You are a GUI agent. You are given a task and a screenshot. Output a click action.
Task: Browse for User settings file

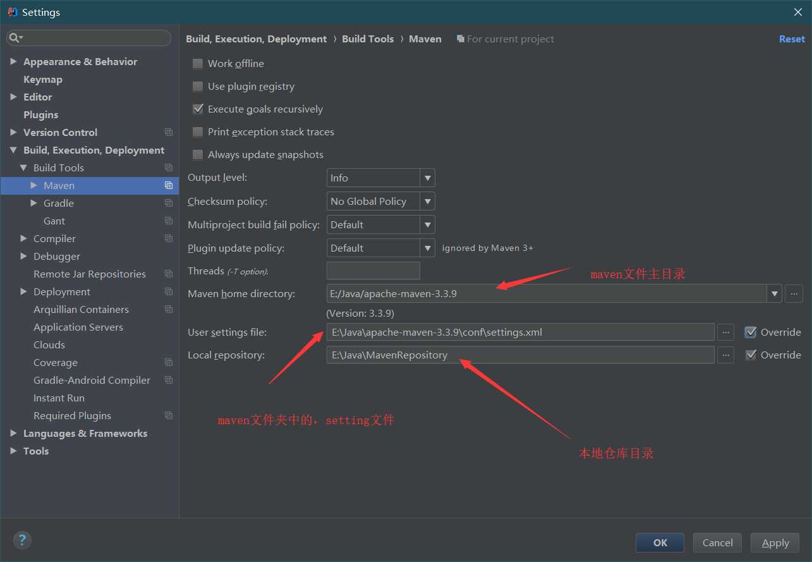[725, 332]
